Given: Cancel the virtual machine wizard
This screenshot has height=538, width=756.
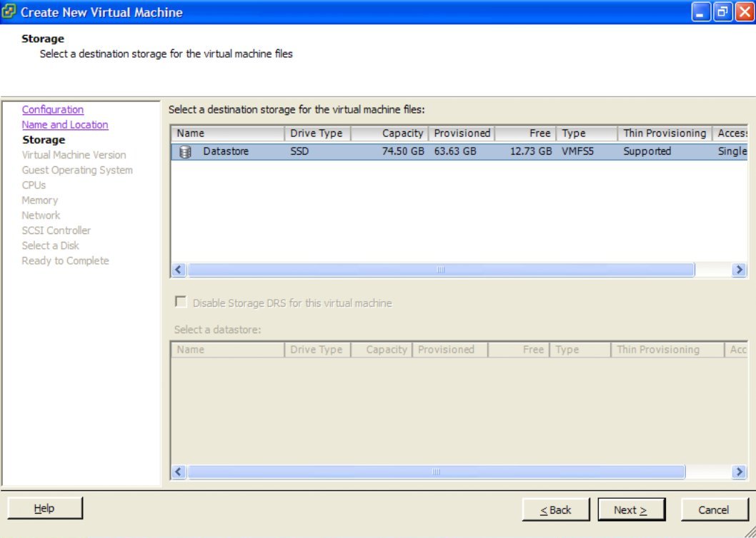Looking at the screenshot, I should pyautogui.click(x=714, y=509).
